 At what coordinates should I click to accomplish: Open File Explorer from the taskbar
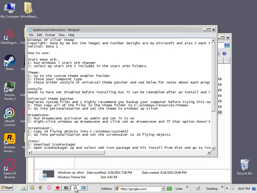(x=23, y=188)
